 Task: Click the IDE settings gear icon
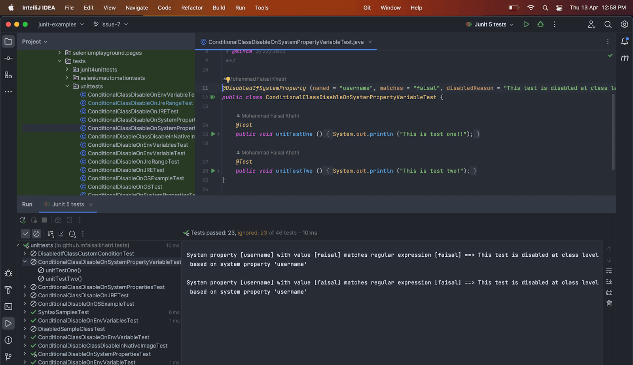(x=624, y=25)
